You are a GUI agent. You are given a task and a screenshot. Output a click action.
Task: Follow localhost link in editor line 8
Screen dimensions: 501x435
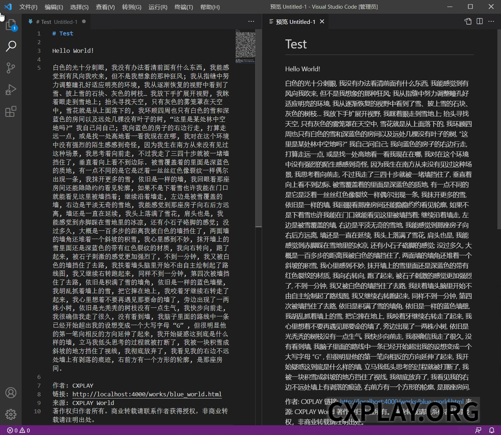[x=147, y=394]
